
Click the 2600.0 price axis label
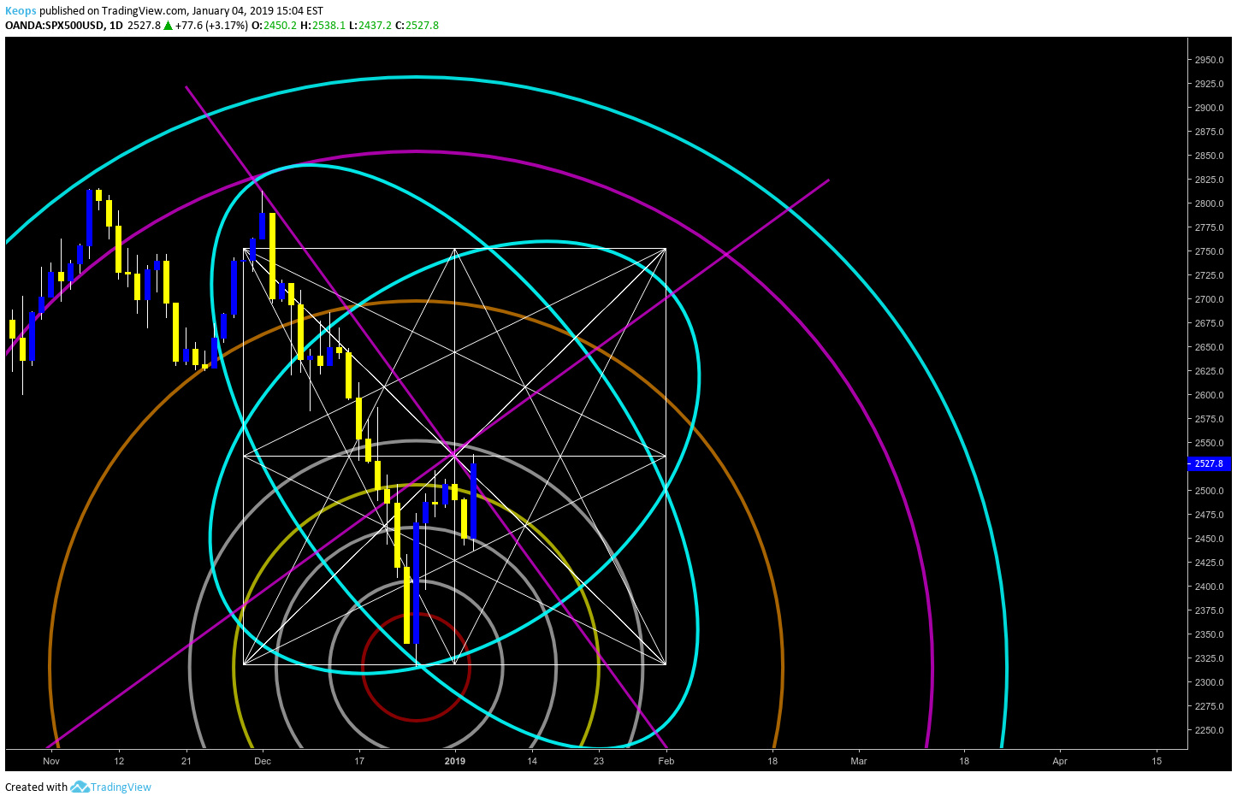tap(1209, 395)
